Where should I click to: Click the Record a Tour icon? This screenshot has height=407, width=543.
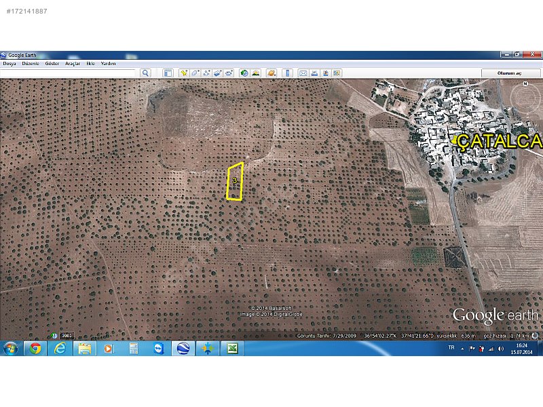click(x=229, y=73)
